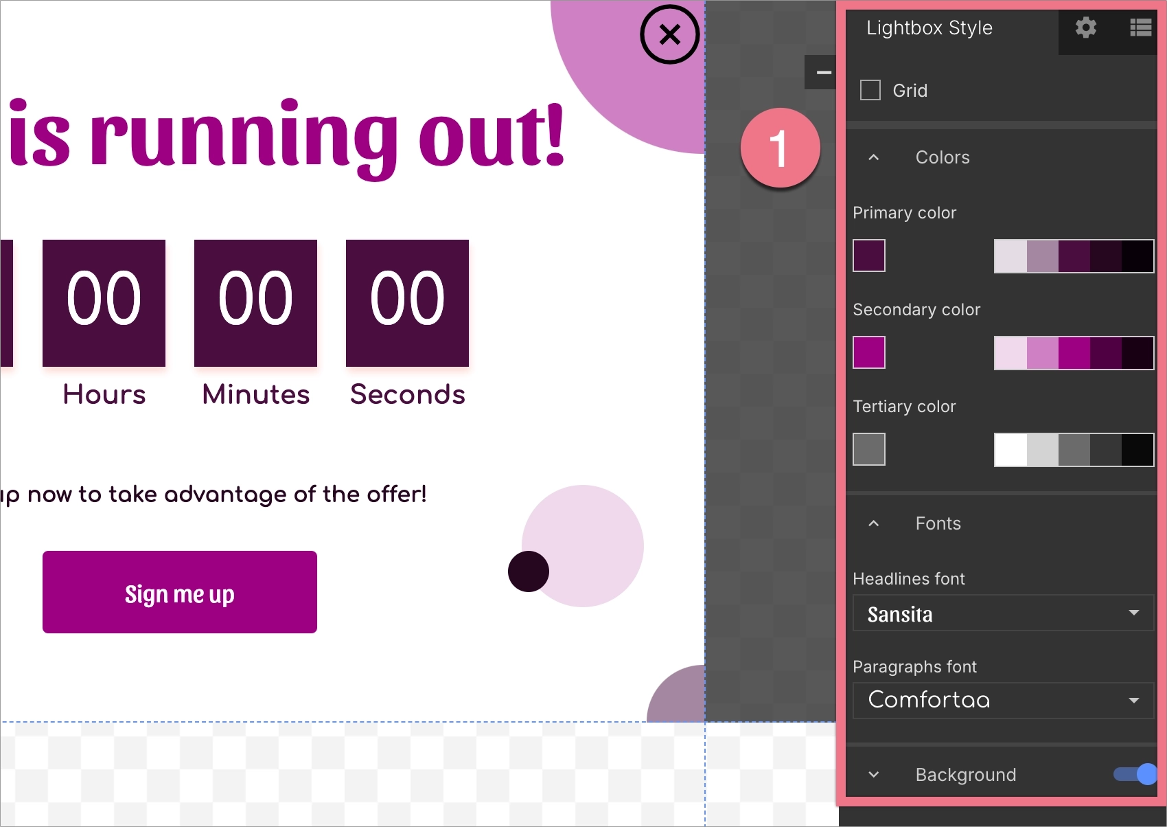This screenshot has width=1167, height=827.
Task: Click the numbered step 1 marker
Action: 781,148
